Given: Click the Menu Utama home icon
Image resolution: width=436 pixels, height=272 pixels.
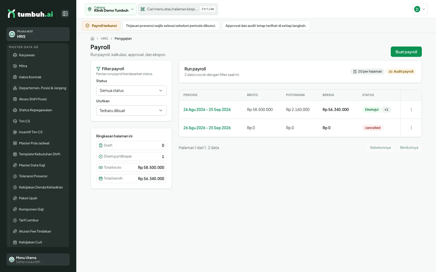Looking at the screenshot, I should [12, 259].
